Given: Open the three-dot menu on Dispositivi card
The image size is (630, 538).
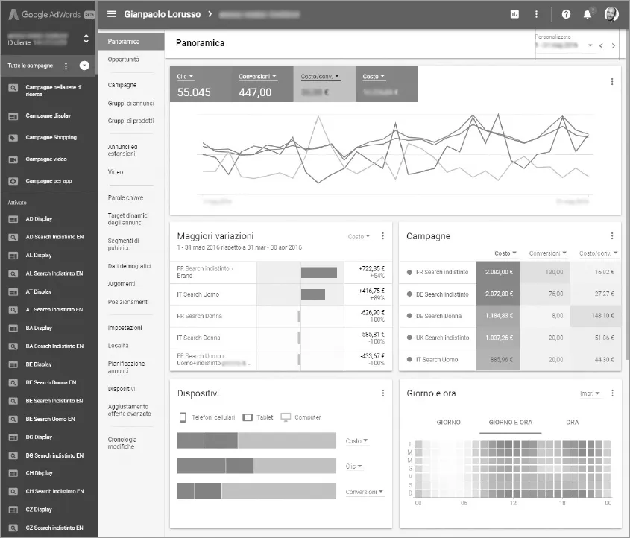Looking at the screenshot, I should coord(383,393).
